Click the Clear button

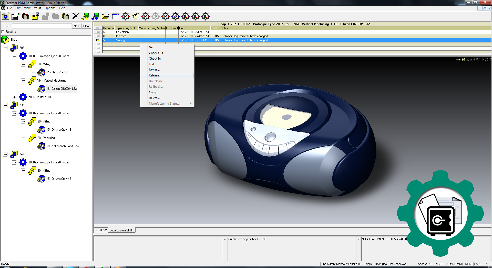point(86,26)
